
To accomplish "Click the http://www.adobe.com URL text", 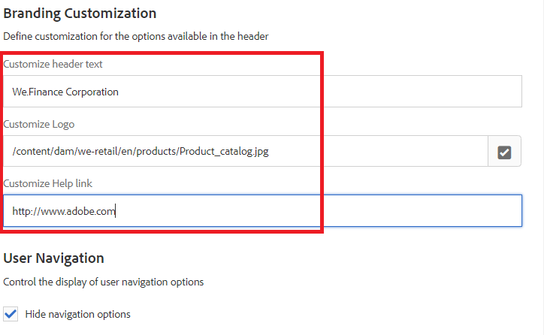I will click(x=63, y=212).
